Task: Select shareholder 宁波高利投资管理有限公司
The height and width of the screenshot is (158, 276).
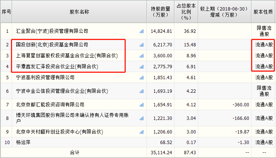Action: pyautogui.click(x=45, y=77)
